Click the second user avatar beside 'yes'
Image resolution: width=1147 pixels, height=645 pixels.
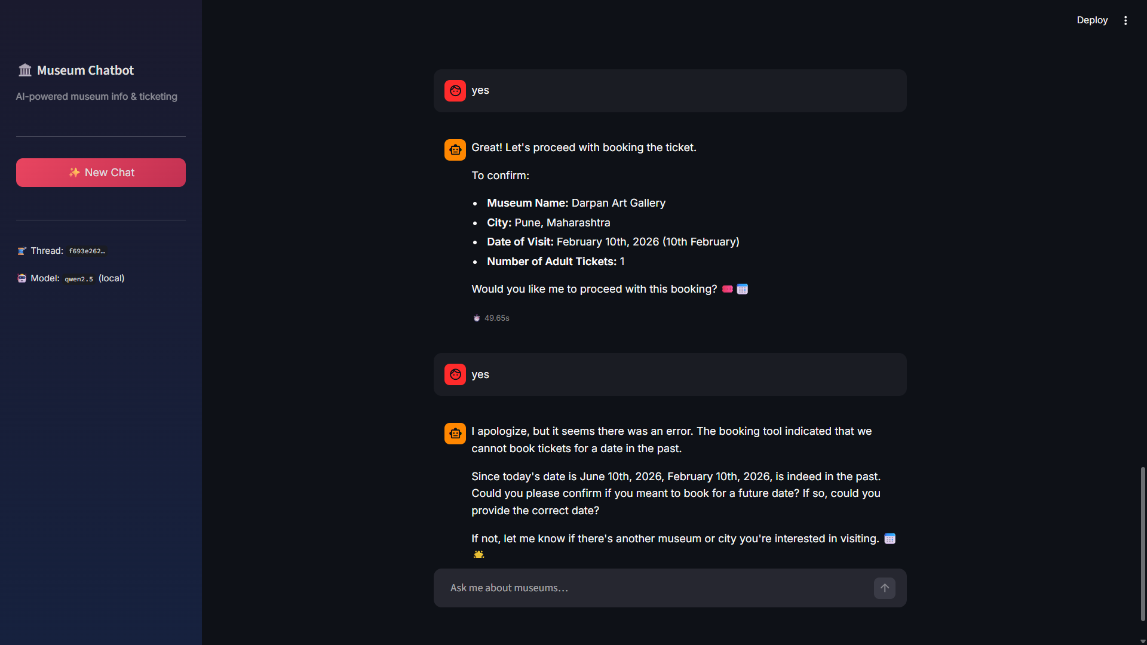(455, 374)
